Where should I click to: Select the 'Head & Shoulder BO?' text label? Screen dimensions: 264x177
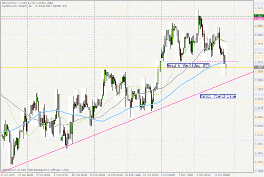tap(188, 65)
